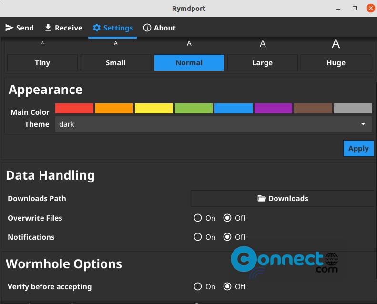Click the Overwrite Files label
377x304 pixels.
pos(35,218)
